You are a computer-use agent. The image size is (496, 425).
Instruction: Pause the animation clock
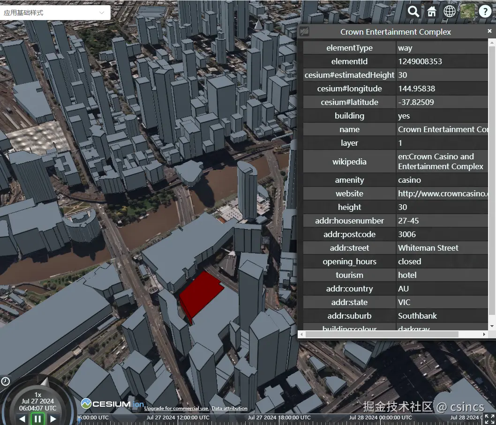[x=38, y=419]
